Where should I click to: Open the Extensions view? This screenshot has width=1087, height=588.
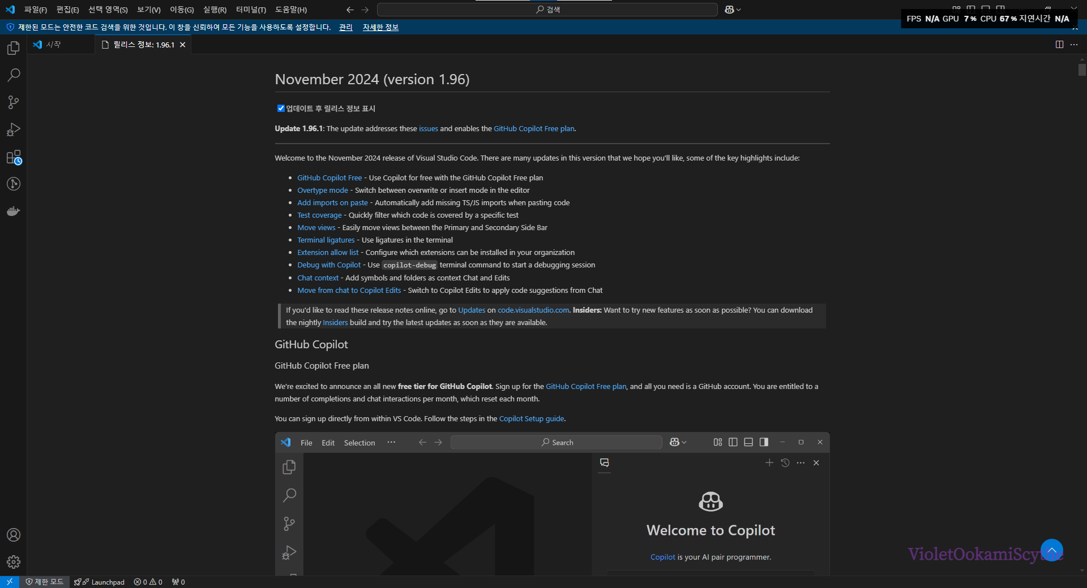pyautogui.click(x=14, y=157)
